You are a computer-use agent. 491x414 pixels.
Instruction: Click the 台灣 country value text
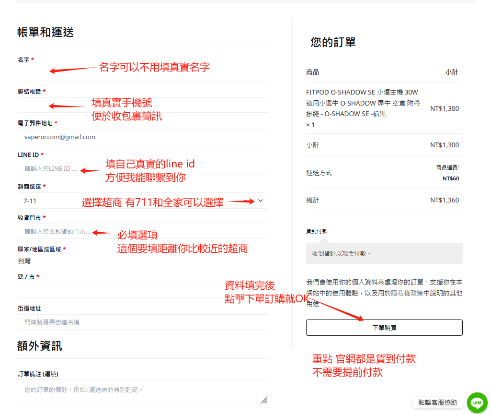(x=24, y=261)
